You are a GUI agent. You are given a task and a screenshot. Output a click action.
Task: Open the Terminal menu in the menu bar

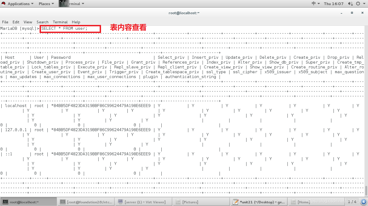pos(60,22)
